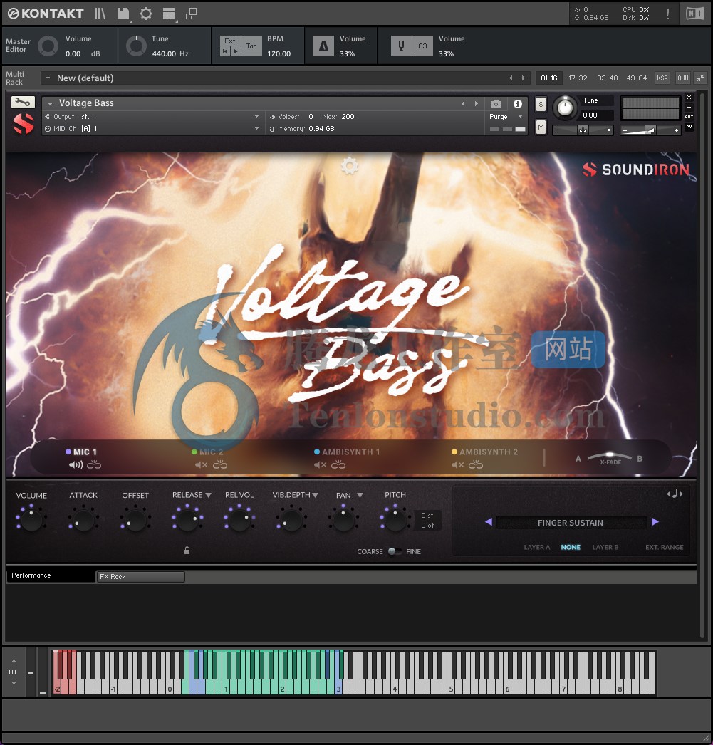This screenshot has width=713, height=745.
Task: Select NONE layer option
Action: point(571,547)
